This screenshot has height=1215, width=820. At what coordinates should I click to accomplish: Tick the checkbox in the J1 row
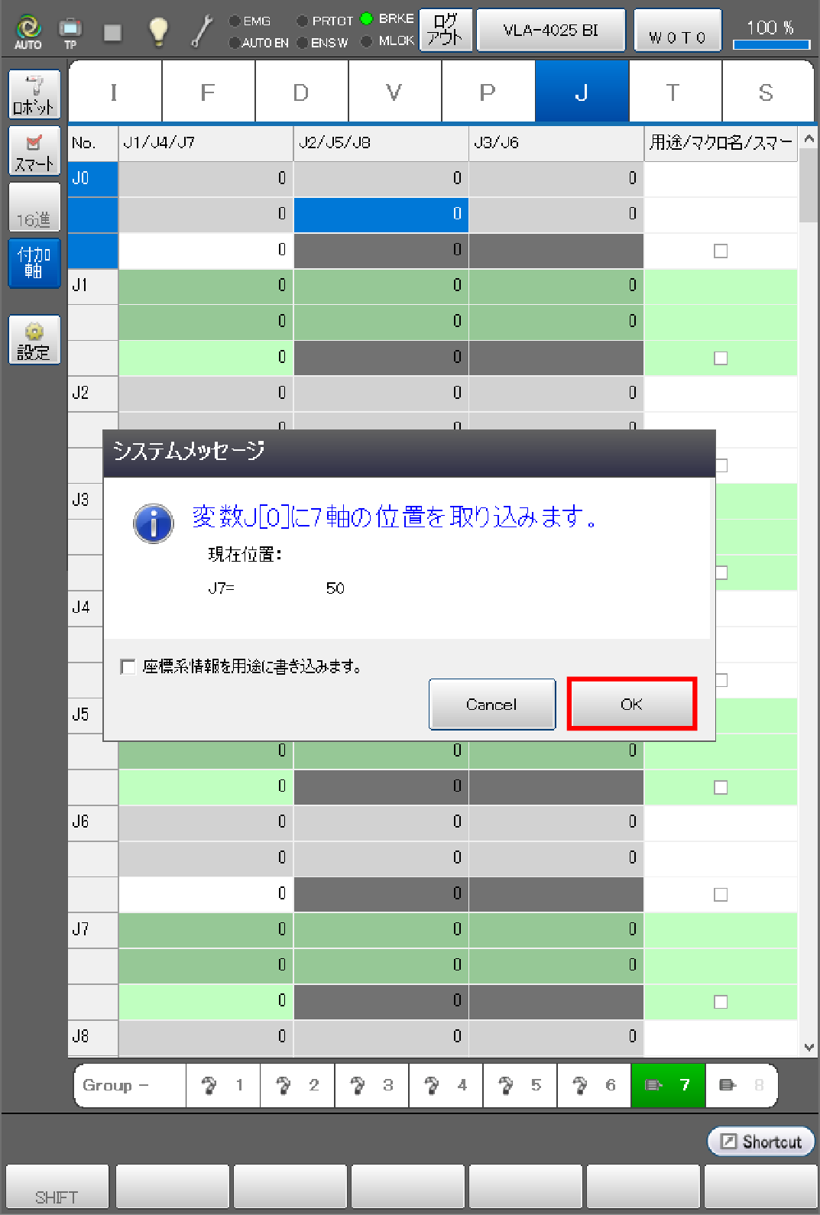click(x=720, y=358)
